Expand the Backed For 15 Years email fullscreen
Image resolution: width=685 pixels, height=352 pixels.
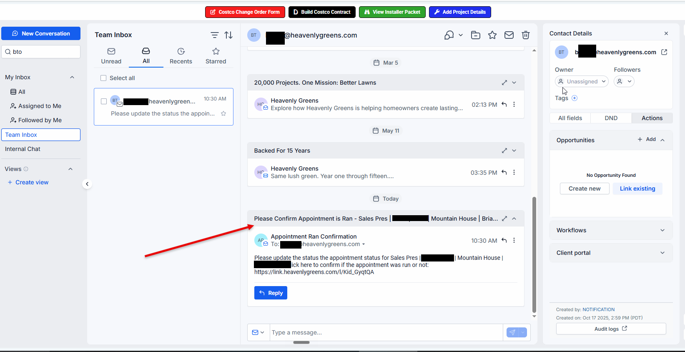(x=504, y=151)
